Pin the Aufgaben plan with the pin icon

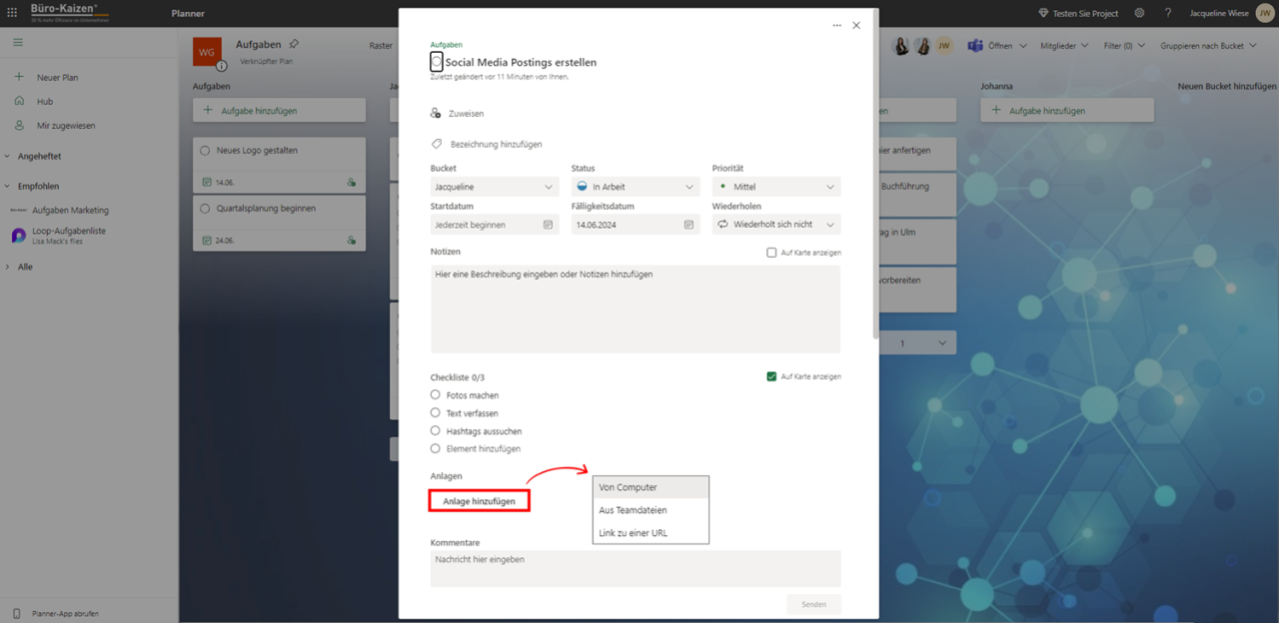[294, 43]
